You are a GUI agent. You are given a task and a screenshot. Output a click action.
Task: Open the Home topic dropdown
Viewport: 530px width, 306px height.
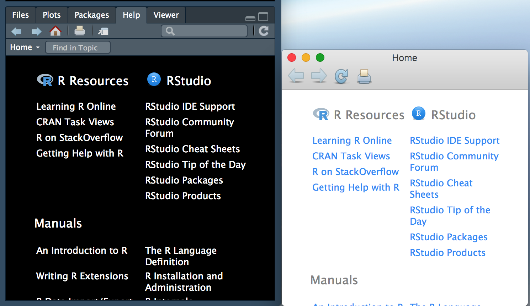pyautogui.click(x=25, y=47)
